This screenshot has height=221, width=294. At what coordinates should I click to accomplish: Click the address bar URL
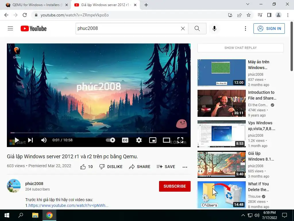(75, 15)
